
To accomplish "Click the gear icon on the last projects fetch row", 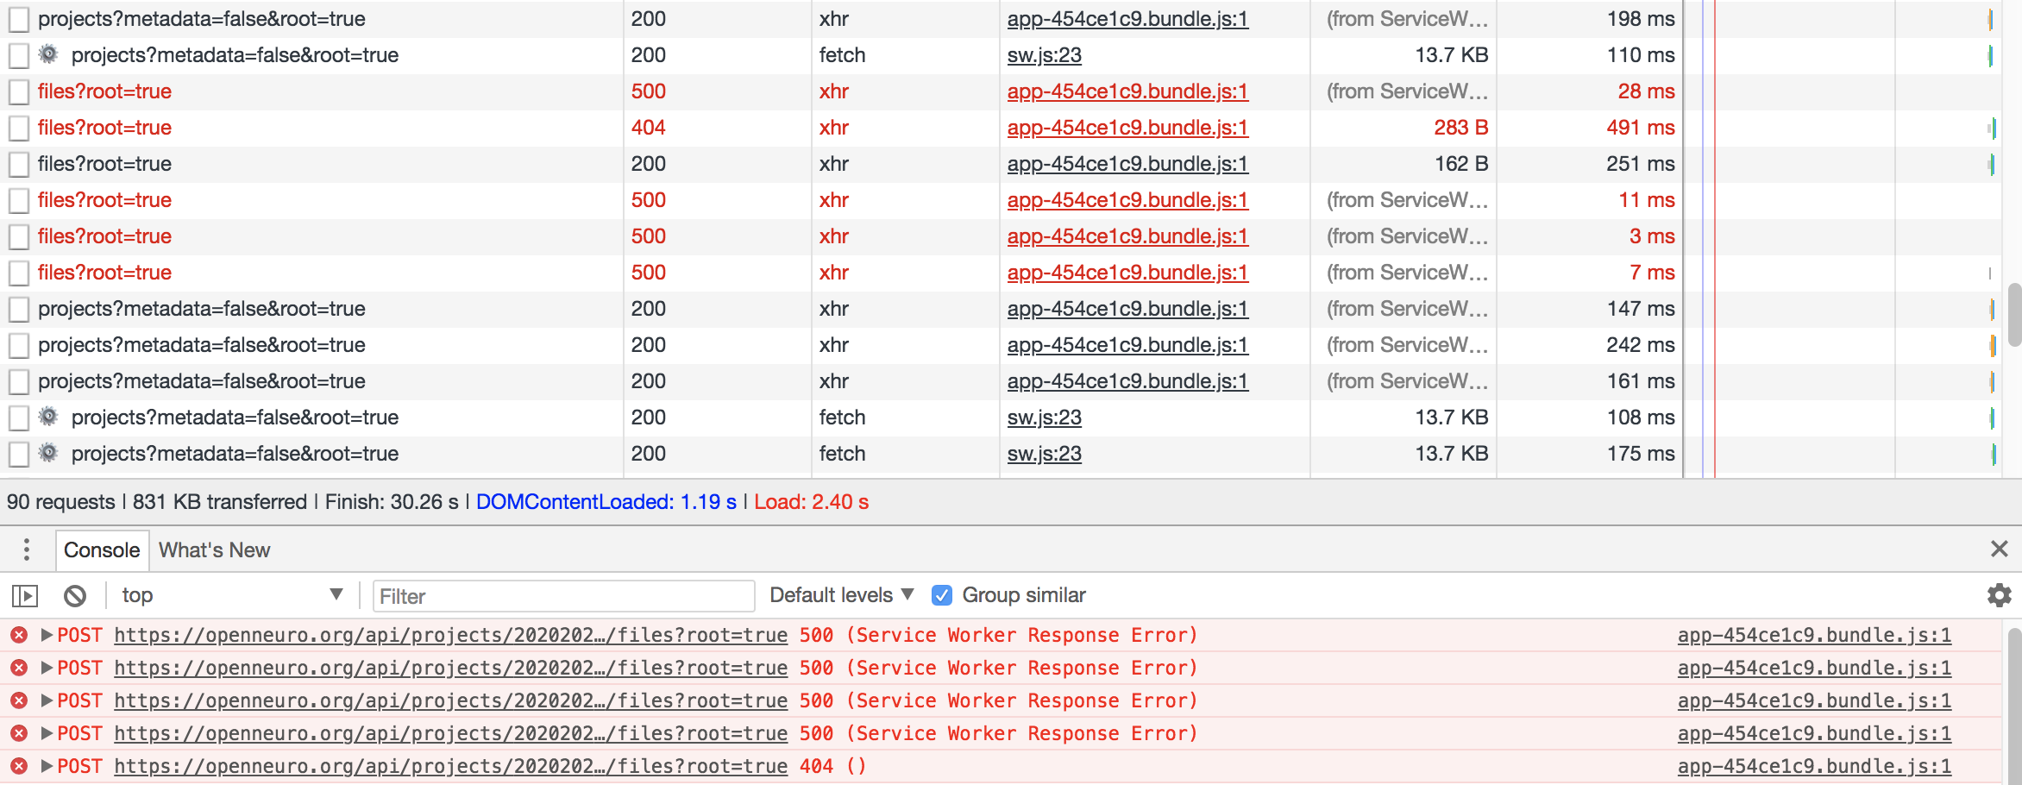I will tap(49, 453).
